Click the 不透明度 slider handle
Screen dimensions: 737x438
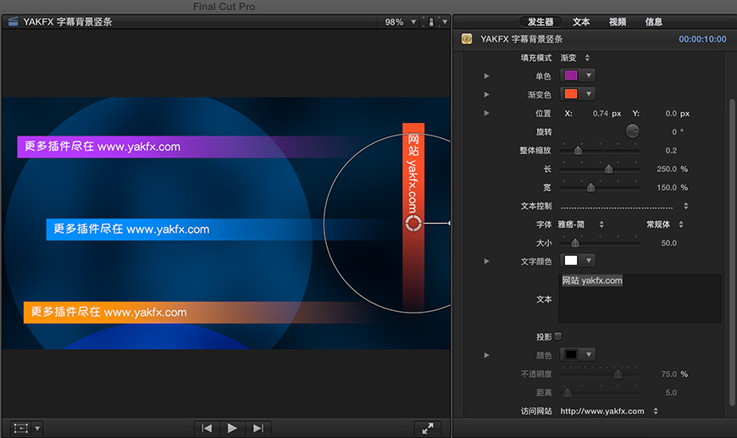pos(618,374)
